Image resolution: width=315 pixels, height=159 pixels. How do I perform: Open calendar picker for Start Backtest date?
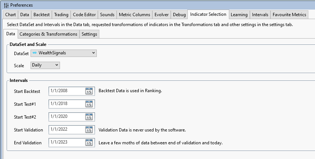click(89, 91)
